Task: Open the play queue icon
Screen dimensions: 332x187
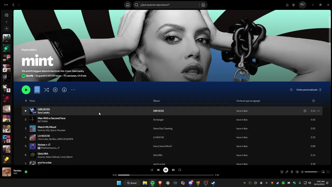Action: click(292, 172)
